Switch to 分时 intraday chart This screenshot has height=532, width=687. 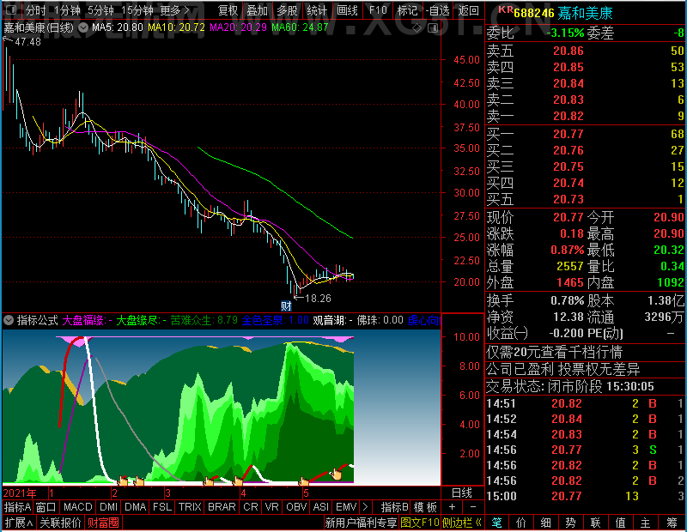point(35,10)
